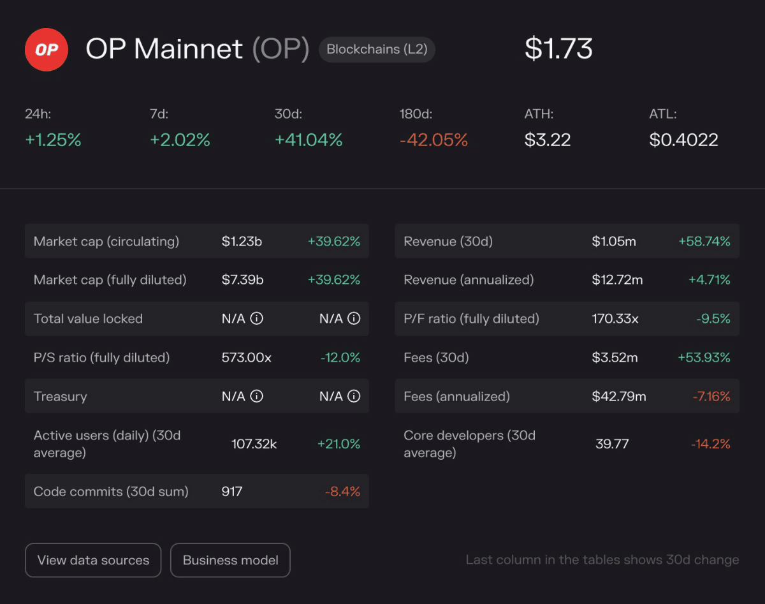765x604 pixels.
Task: Open the Business model button
Action: (x=230, y=560)
